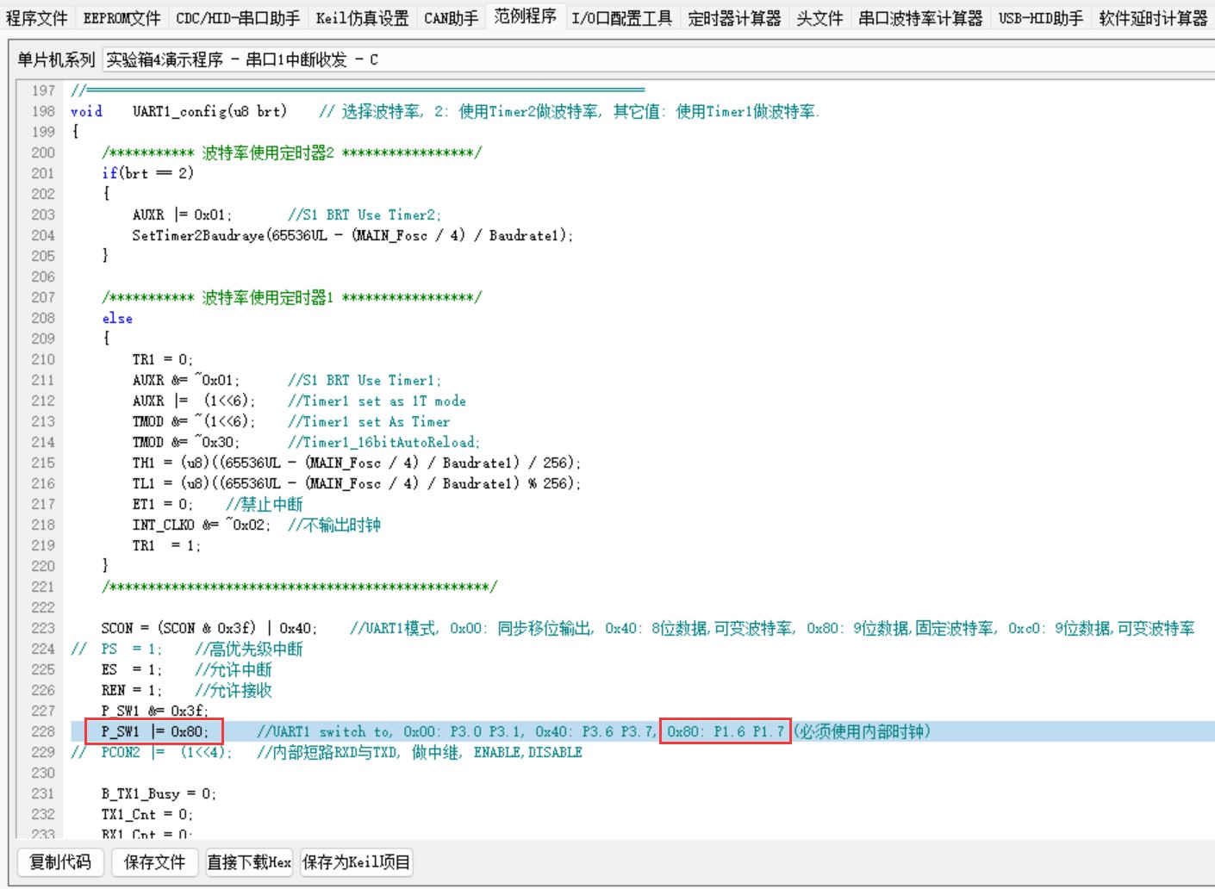
Task: Click the TR1 = 0; statement
Action: [163, 359]
